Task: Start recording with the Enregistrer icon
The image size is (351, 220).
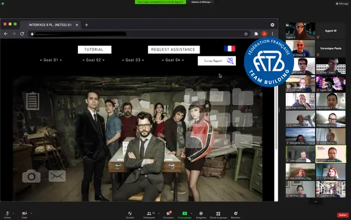Action: [201, 215]
